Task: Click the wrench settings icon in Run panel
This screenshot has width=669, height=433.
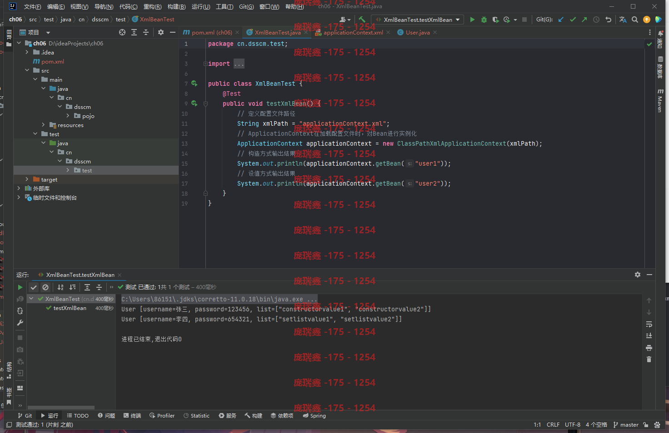Action: [20, 323]
